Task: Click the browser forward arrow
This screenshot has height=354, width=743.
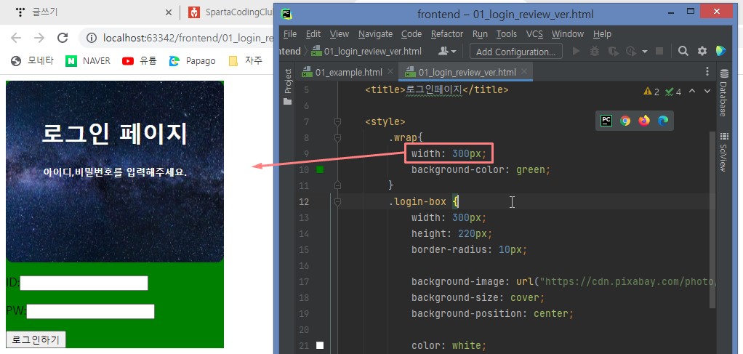Action: pyautogui.click(x=39, y=38)
